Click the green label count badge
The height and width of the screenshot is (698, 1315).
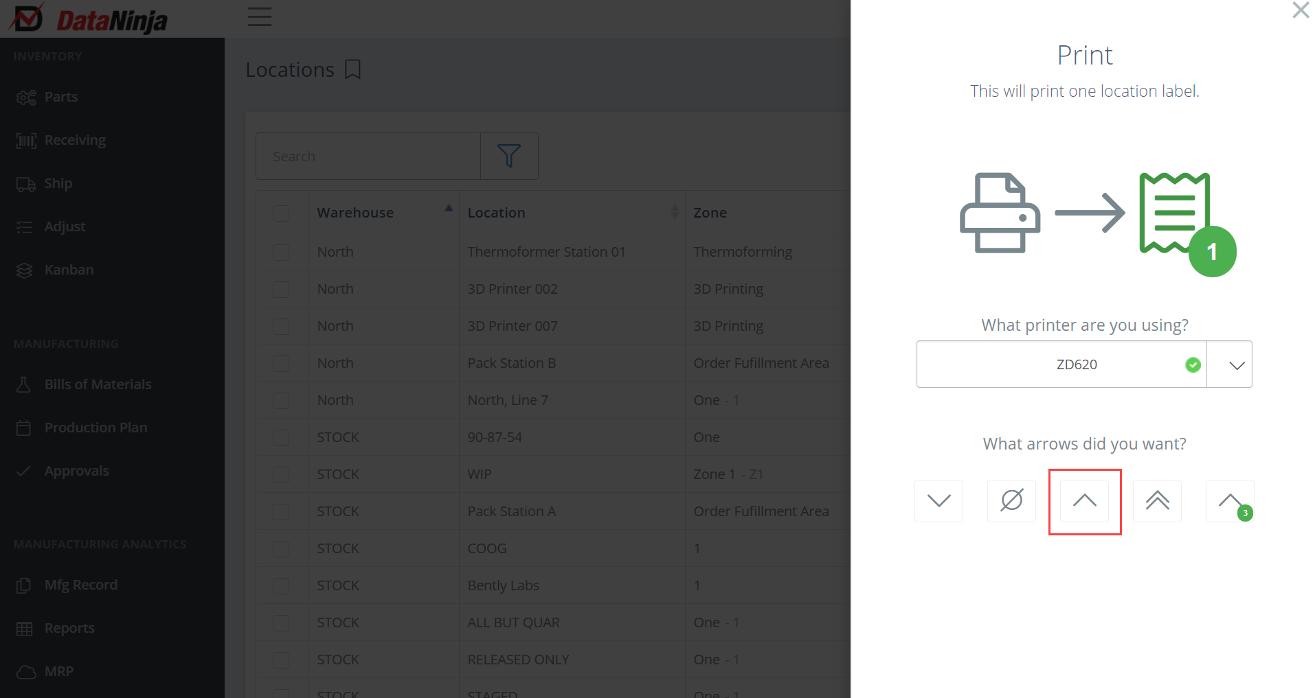click(1213, 252)
